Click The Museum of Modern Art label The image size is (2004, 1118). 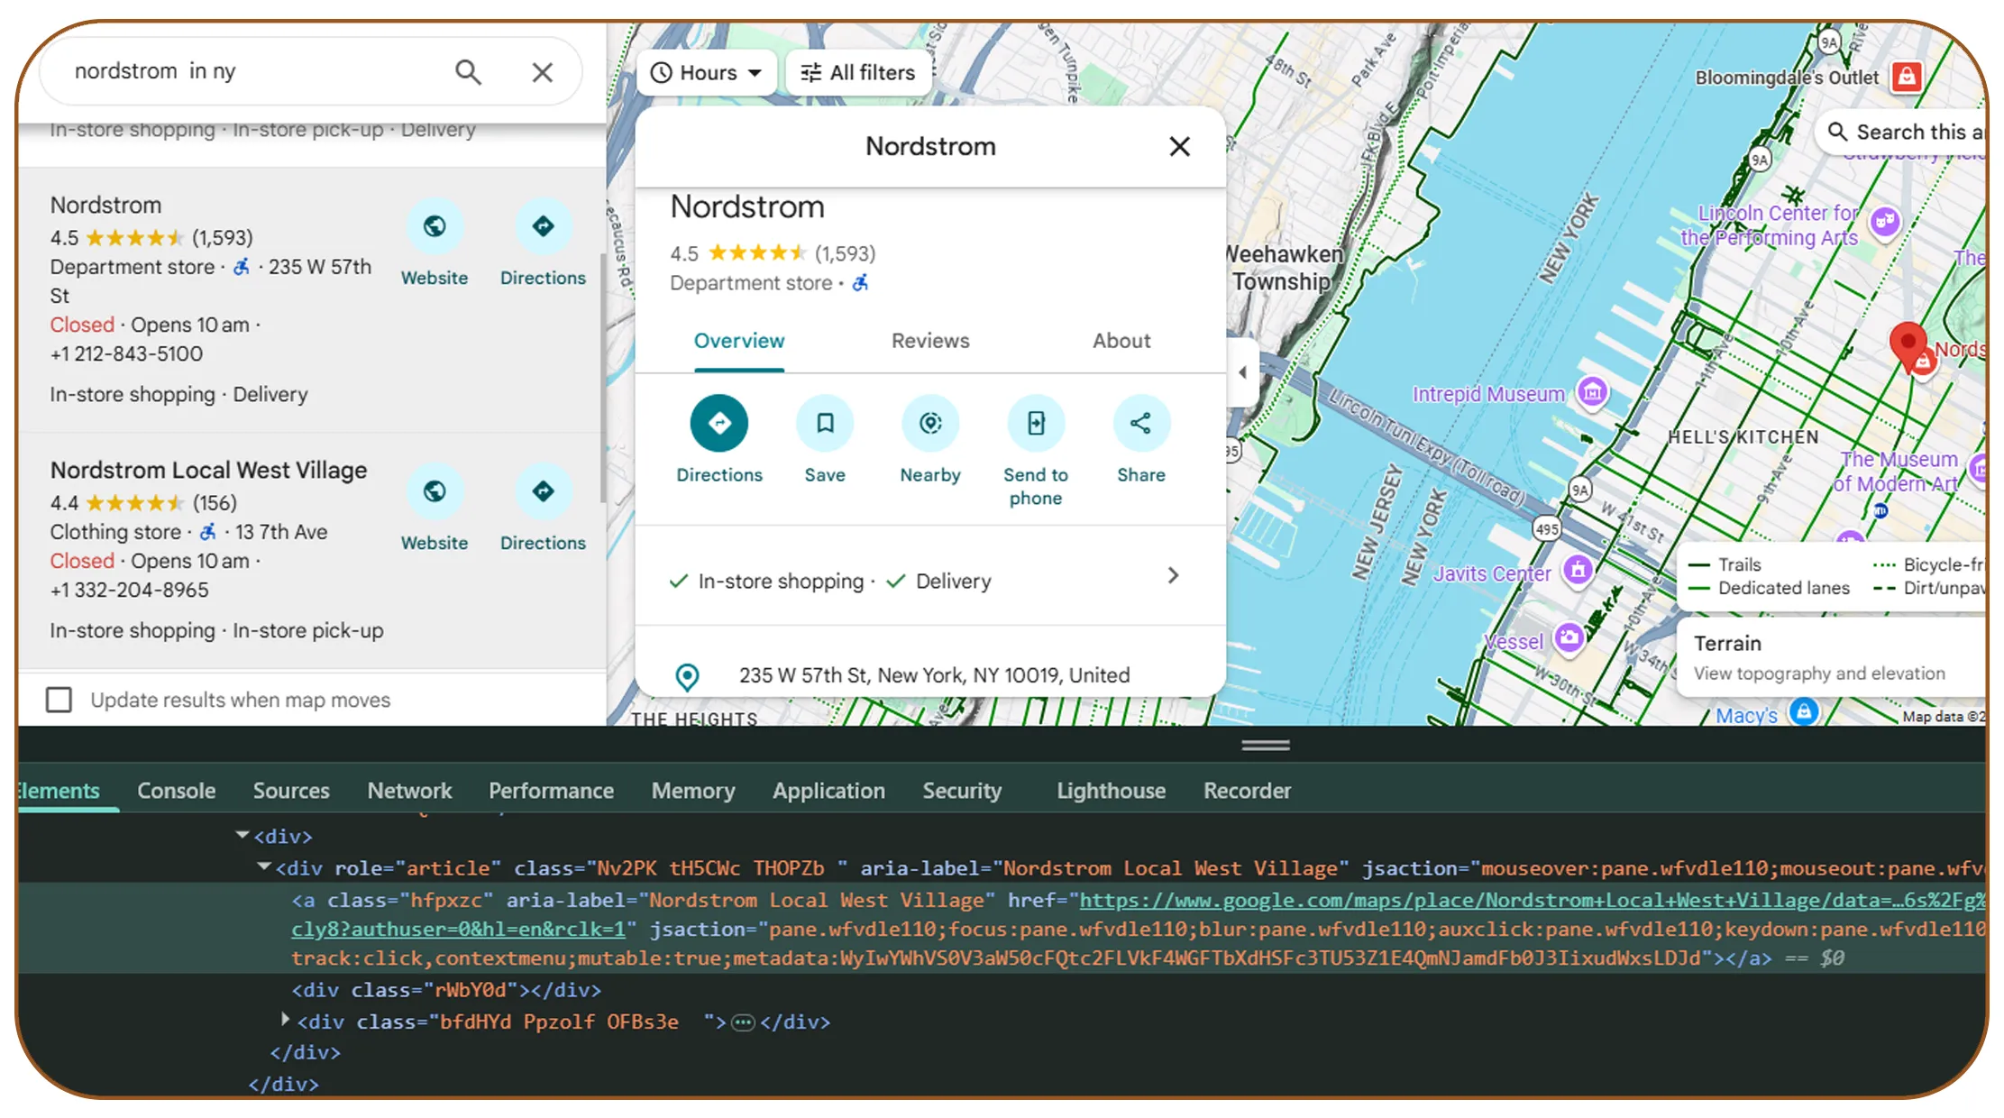pos(1897,472)
